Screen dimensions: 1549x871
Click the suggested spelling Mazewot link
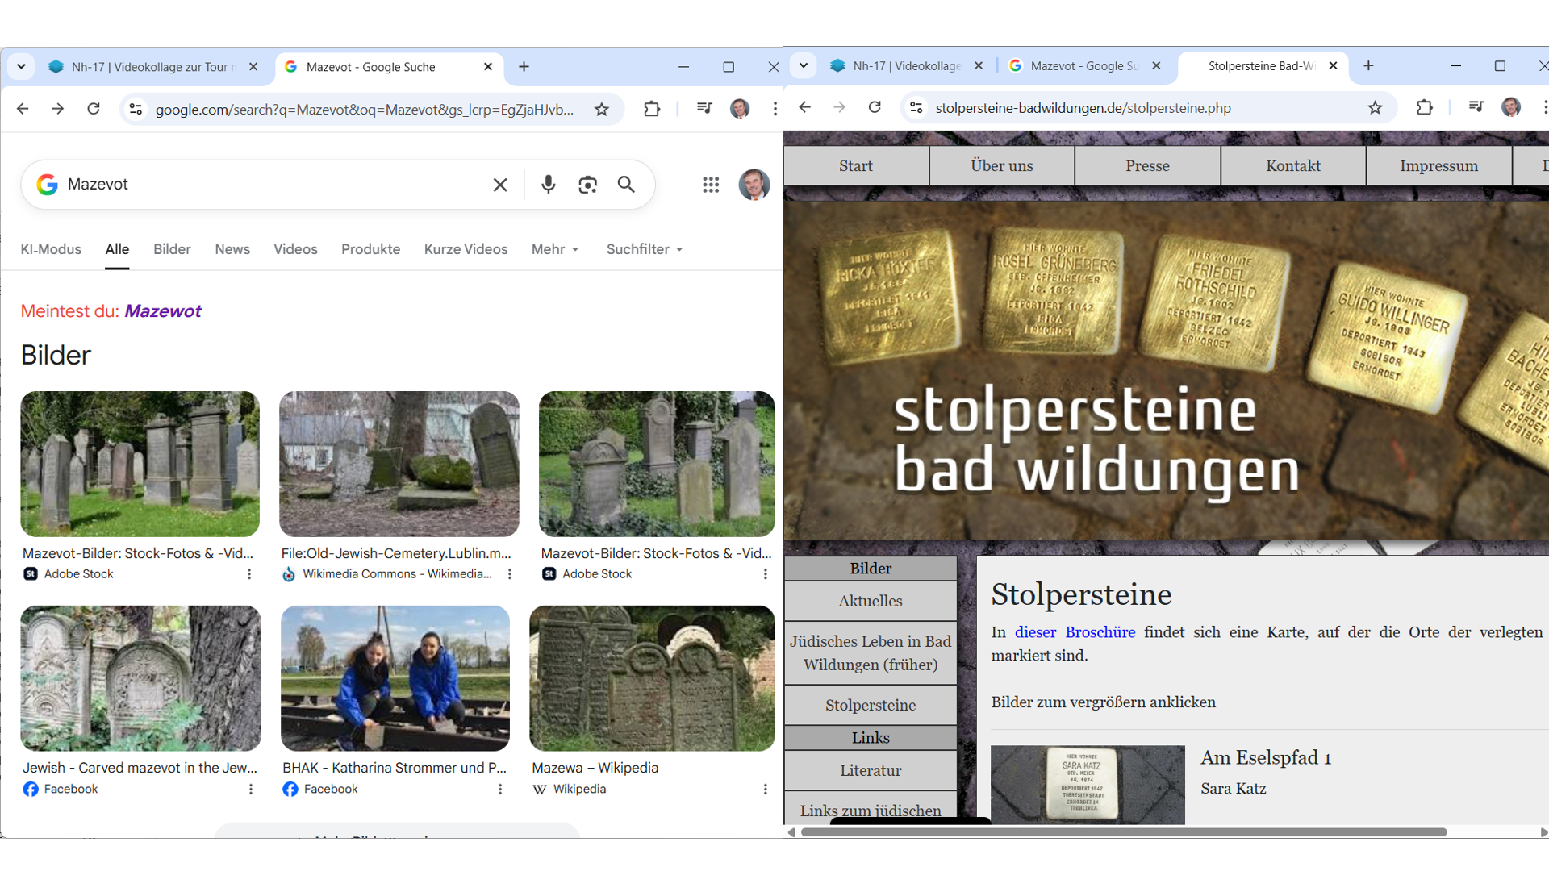(x=162, y=311)
